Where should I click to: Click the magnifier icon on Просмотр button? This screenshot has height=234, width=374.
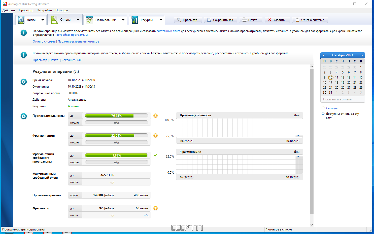pos(179,20)
